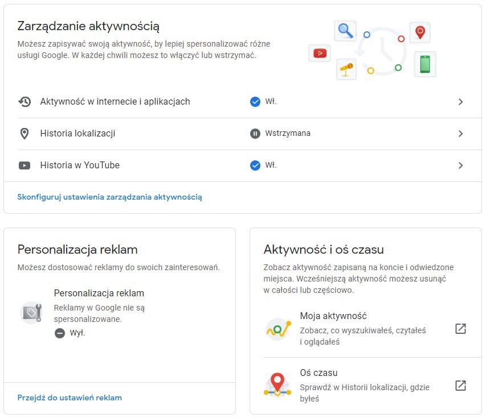This screenshot has width=486, height=418.
Task: Open Przejdź do ustawień reklam link
Action: [70, 398]
